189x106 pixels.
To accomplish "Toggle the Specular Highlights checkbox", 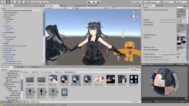I will [178, 50].
